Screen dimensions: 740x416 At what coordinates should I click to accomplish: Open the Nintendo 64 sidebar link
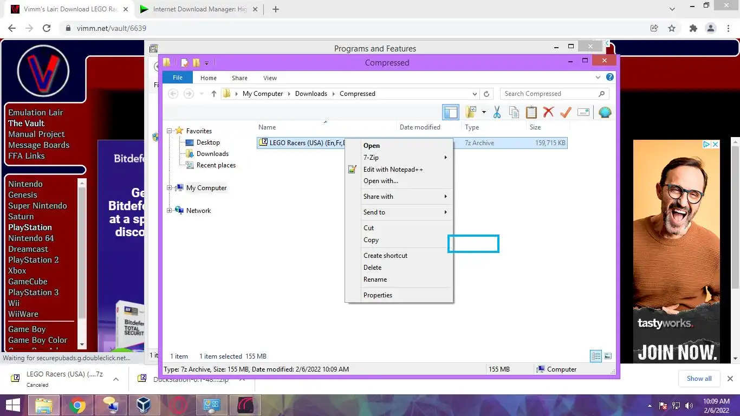click(31, 238)
